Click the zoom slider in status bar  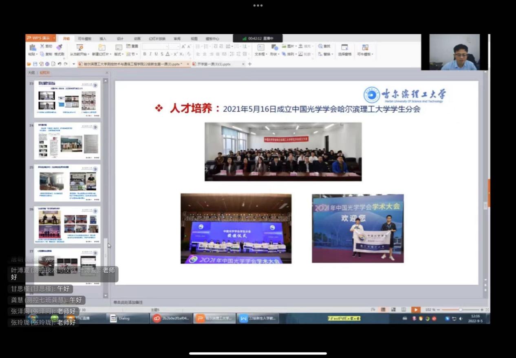[x=460, y=310]
